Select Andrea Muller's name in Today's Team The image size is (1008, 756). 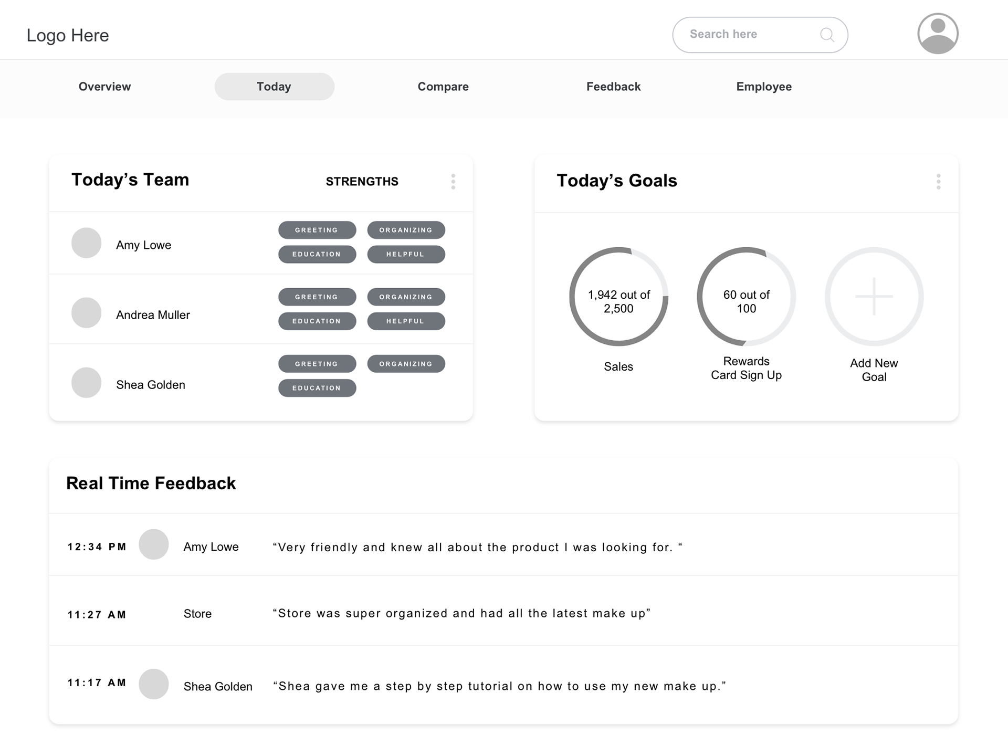[x=153, y=315]
